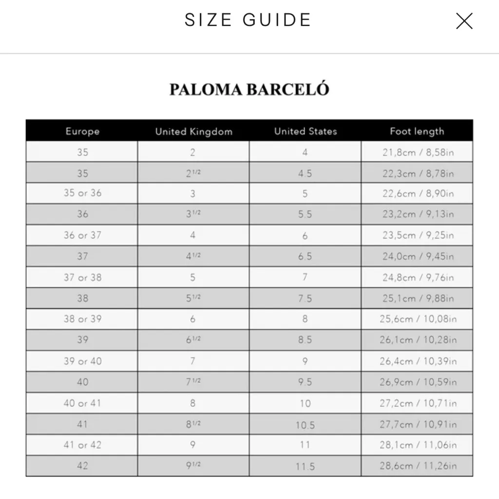Image resolution: width=499 pixels, height=499 pixels.
Task: Click the Paloma Barceló brand heading
Action: 249,90
